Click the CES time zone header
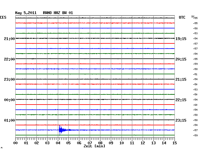Image resolution: width=199 pixels, height=151 pixels. pos(3,17)
